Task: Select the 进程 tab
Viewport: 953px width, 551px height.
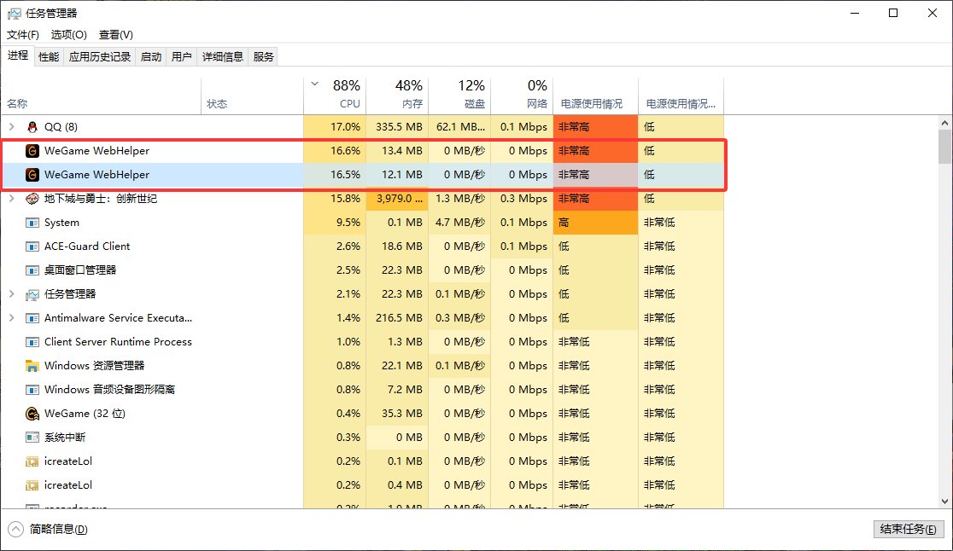Action: click(x=18, y=55)
